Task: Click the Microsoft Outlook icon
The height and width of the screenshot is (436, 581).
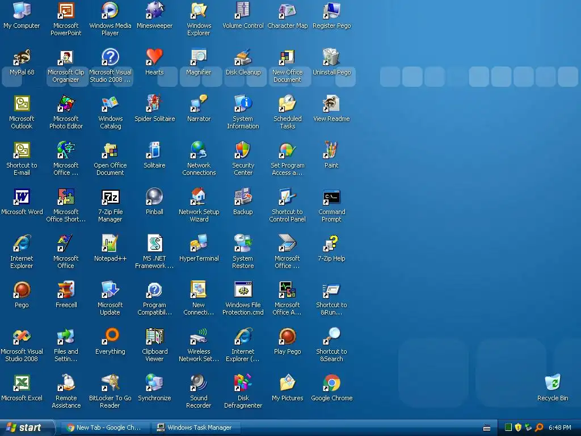Action: pyautogui.click(x=22, y=103)
